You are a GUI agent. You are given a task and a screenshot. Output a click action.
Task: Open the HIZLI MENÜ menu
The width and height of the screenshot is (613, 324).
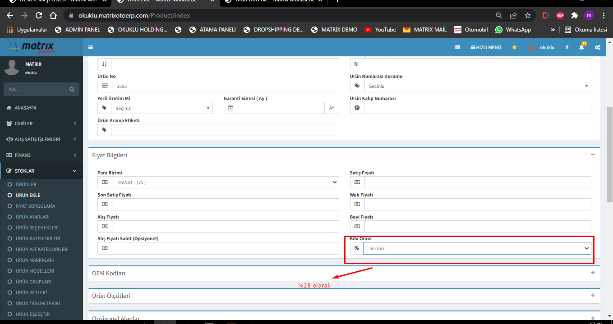coord(486,47)
